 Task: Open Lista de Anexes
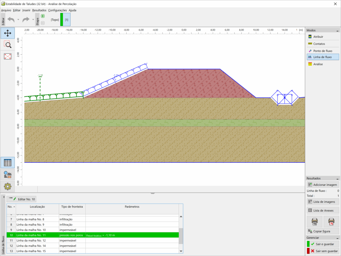pyautogui.click(x=323, y=211)
